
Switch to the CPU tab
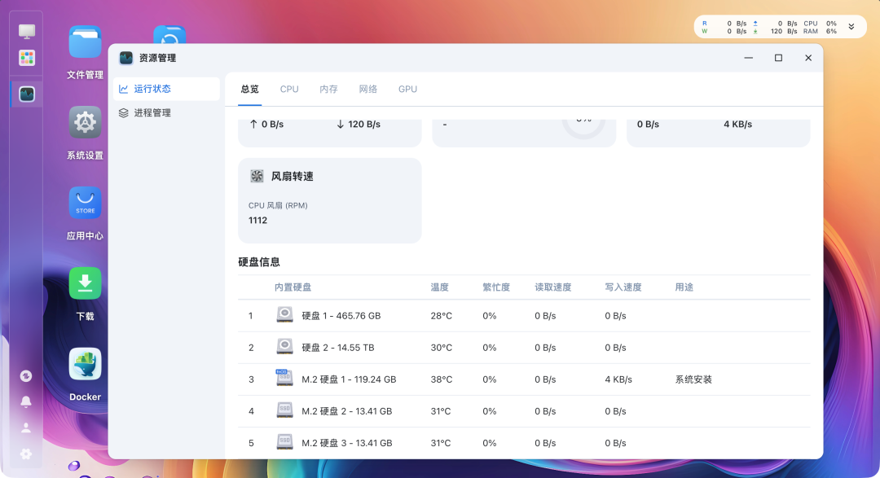click(x=288, y=89)
